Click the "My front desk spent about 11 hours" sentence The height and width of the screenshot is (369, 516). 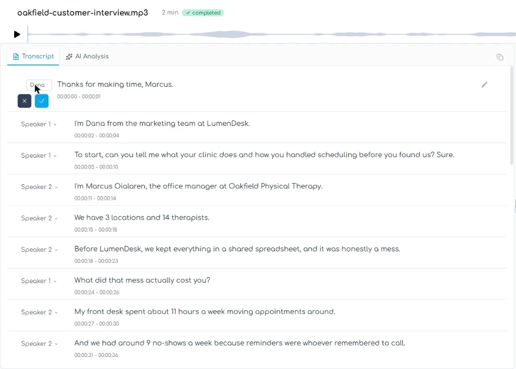click(x=205, y=312)
